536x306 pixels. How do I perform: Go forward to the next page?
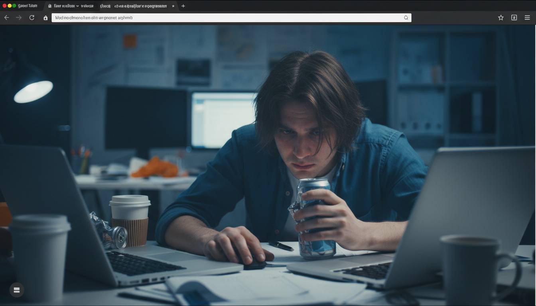tap(19, 18)
